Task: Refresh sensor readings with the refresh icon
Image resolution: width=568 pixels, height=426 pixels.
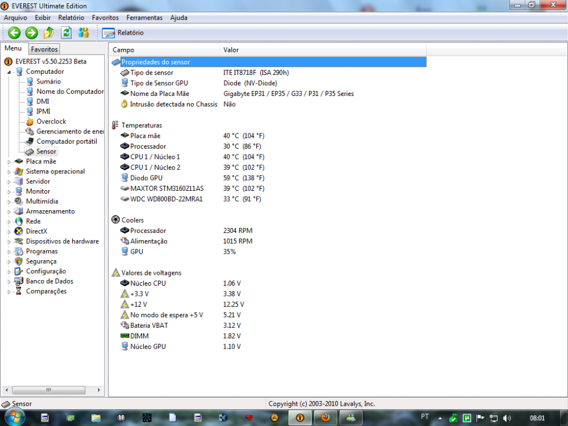Action: click(x=66, y=33)
